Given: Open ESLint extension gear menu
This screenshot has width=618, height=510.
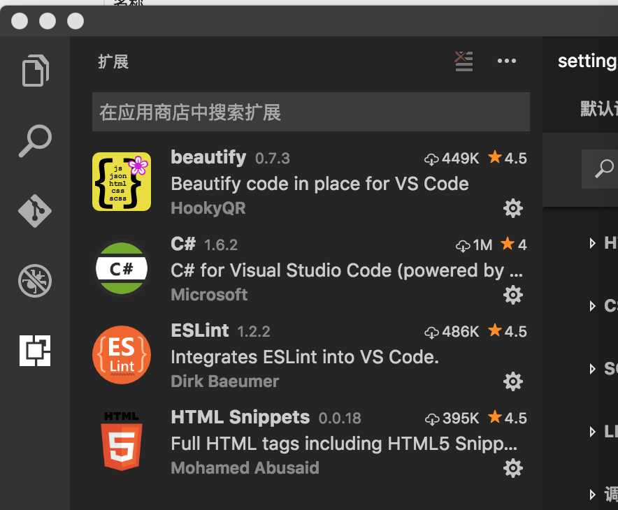Looking at the screenshot, I should point(512,381).
